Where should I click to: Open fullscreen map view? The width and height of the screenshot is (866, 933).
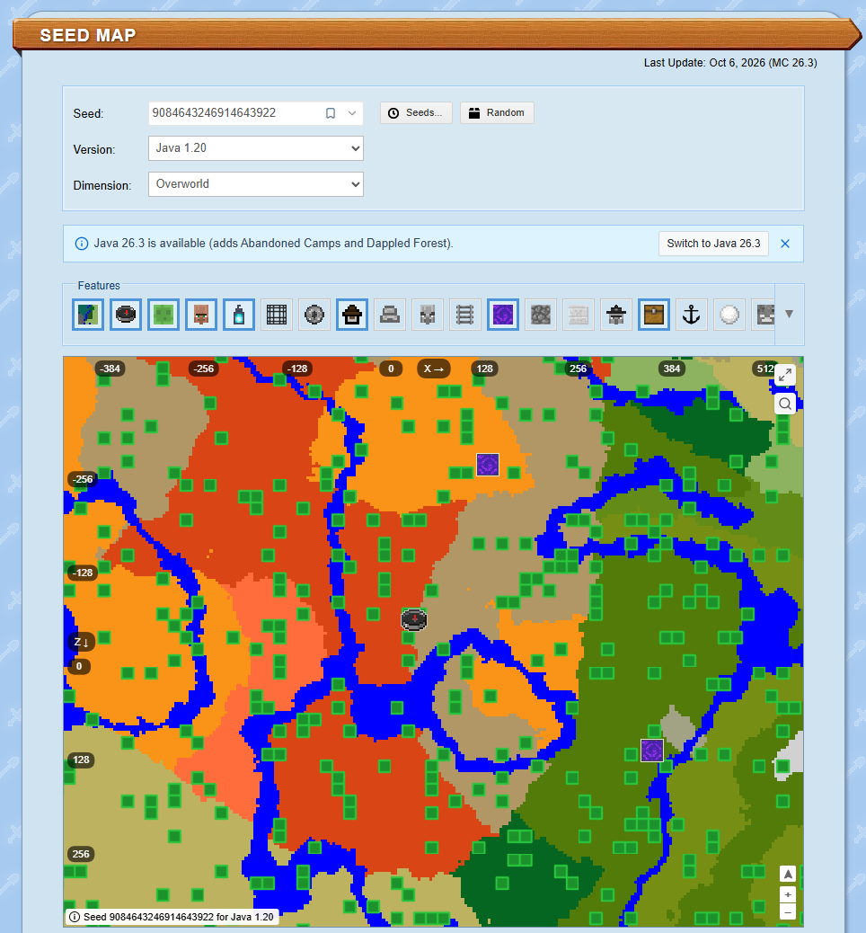click(785, 375)
